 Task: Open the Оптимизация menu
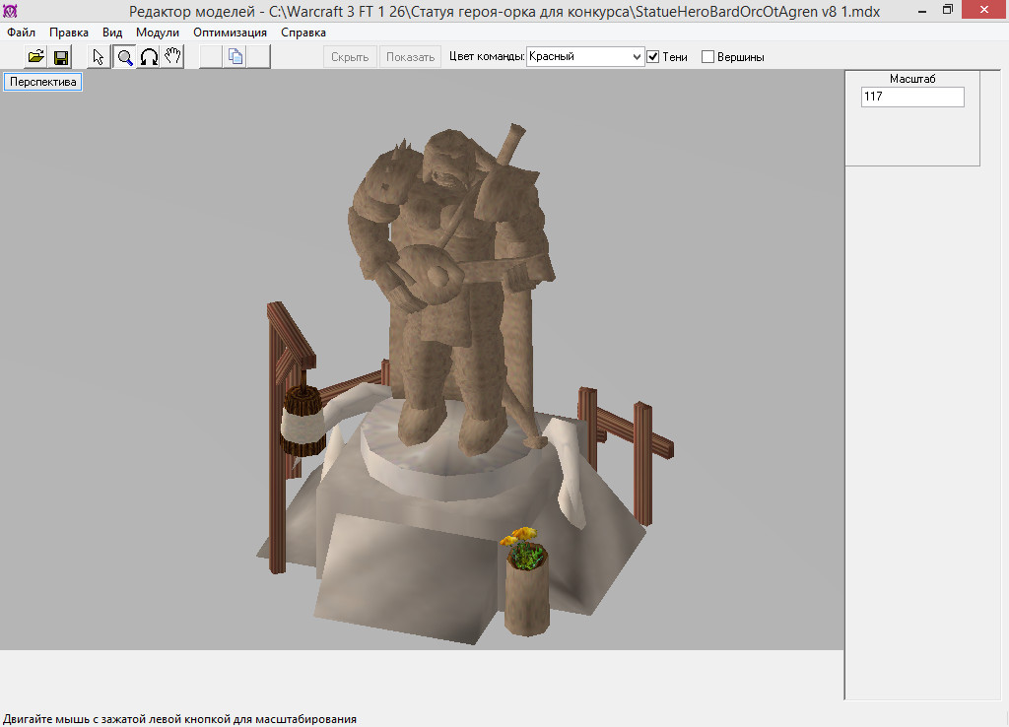pyautogui.click(x=230, y=33)
